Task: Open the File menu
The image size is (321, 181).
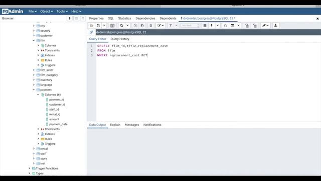Action: pos(32,11)
